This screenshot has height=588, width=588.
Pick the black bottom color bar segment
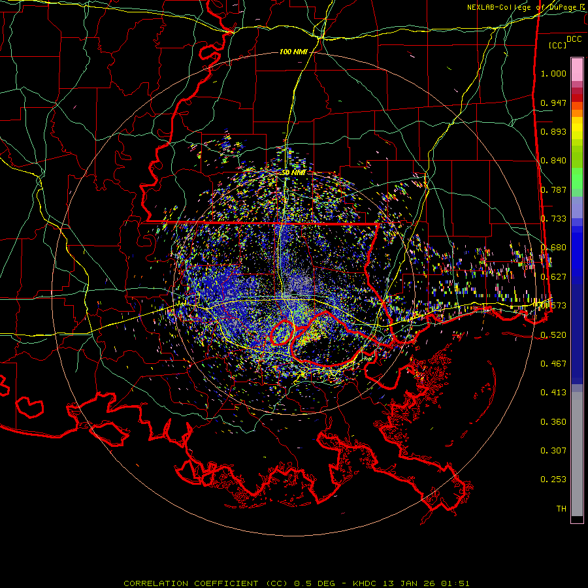click(x=577, y=519)
